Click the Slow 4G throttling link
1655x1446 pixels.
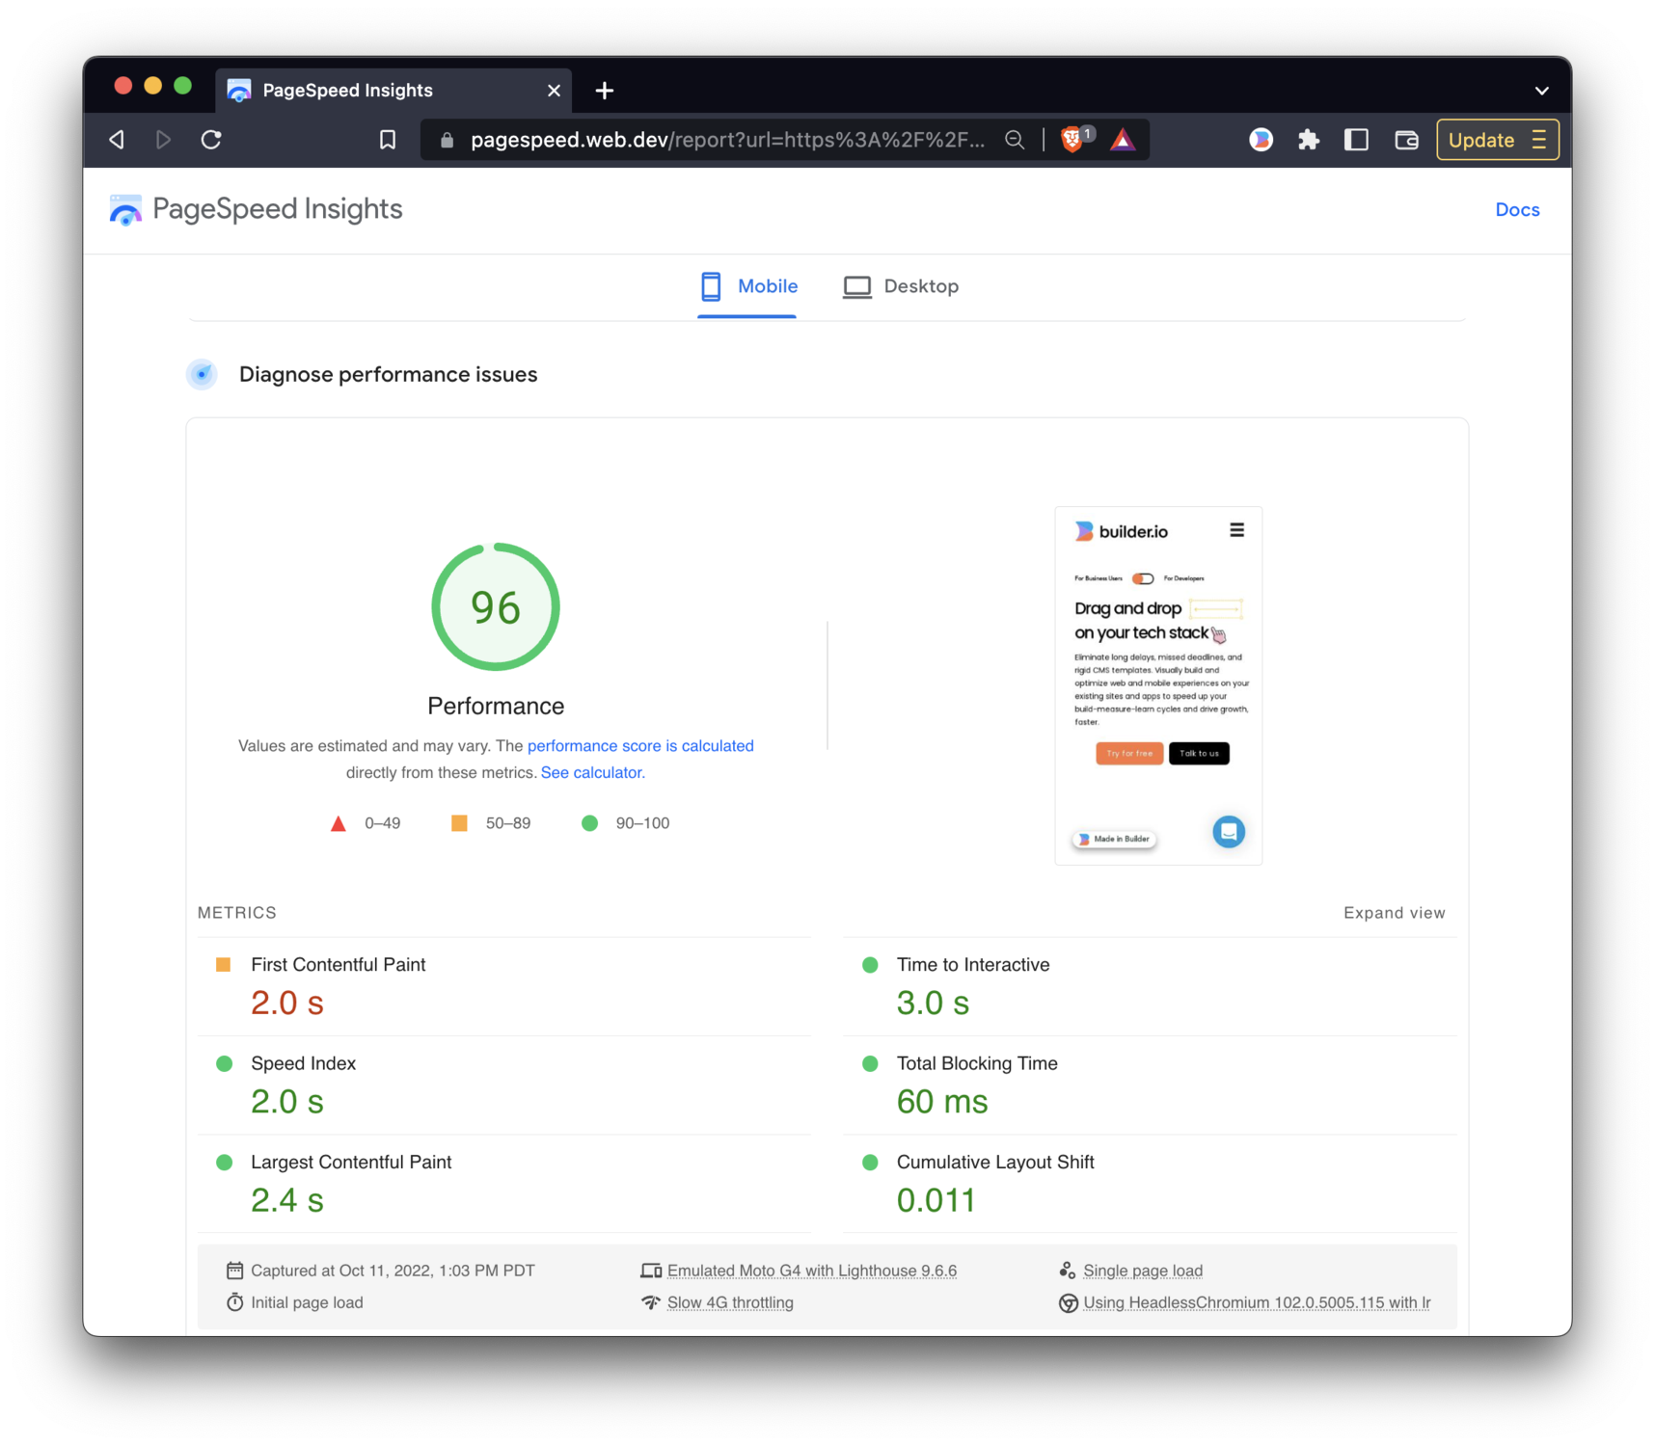click(729, 1301)
